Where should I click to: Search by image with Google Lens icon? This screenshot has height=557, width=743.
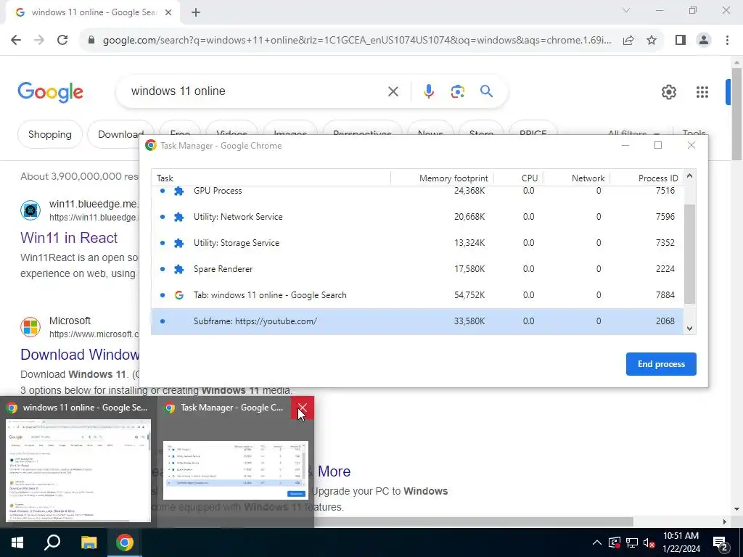point(457,91)
